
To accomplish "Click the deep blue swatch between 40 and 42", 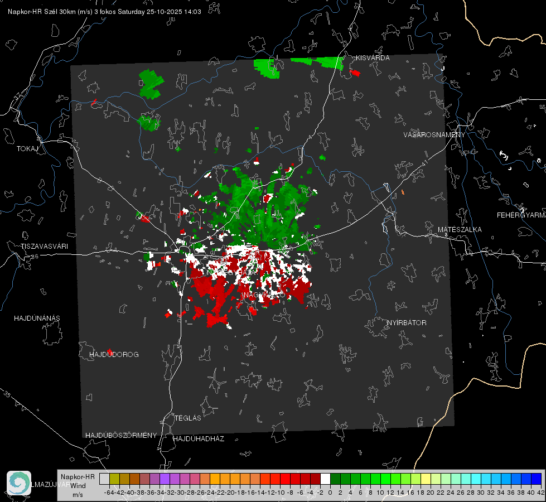I will [536, 479].
